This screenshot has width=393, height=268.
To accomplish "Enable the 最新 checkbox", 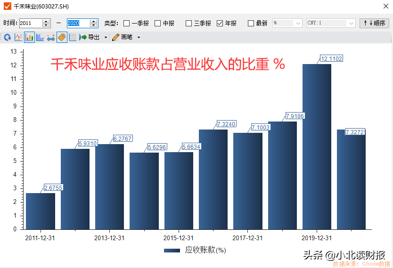I will 251,23.
